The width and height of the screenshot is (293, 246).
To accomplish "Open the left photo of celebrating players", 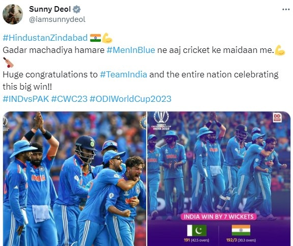I will [74, 179].
